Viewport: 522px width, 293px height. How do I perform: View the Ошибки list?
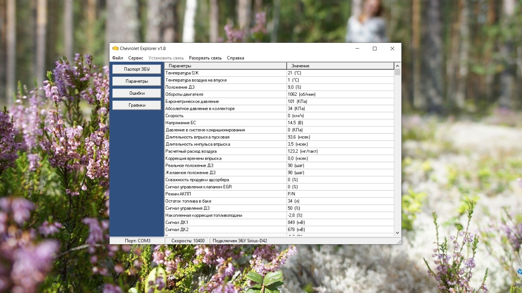137,93
